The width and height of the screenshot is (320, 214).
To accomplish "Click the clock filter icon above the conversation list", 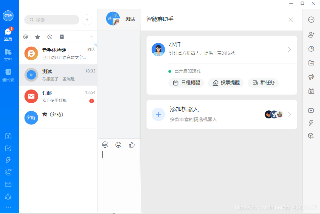I will pos(50,37).
